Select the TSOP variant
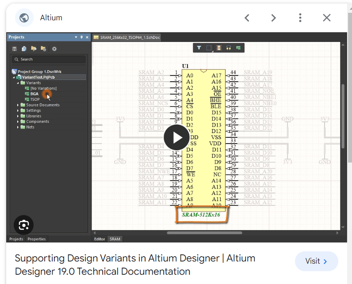Image resolution: width=352 pixels, height=284 pixels. (35, 99)
